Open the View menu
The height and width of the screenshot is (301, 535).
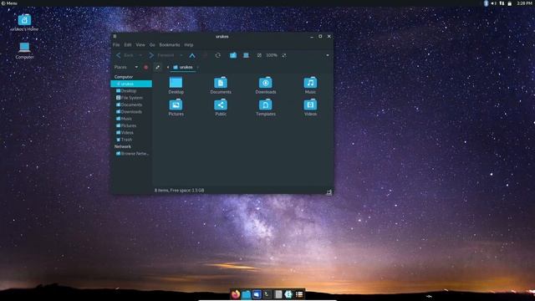[140, 44]
